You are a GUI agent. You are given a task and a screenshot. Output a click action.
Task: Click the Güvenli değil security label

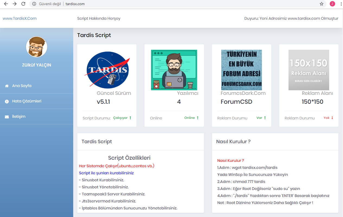point(50,4)
